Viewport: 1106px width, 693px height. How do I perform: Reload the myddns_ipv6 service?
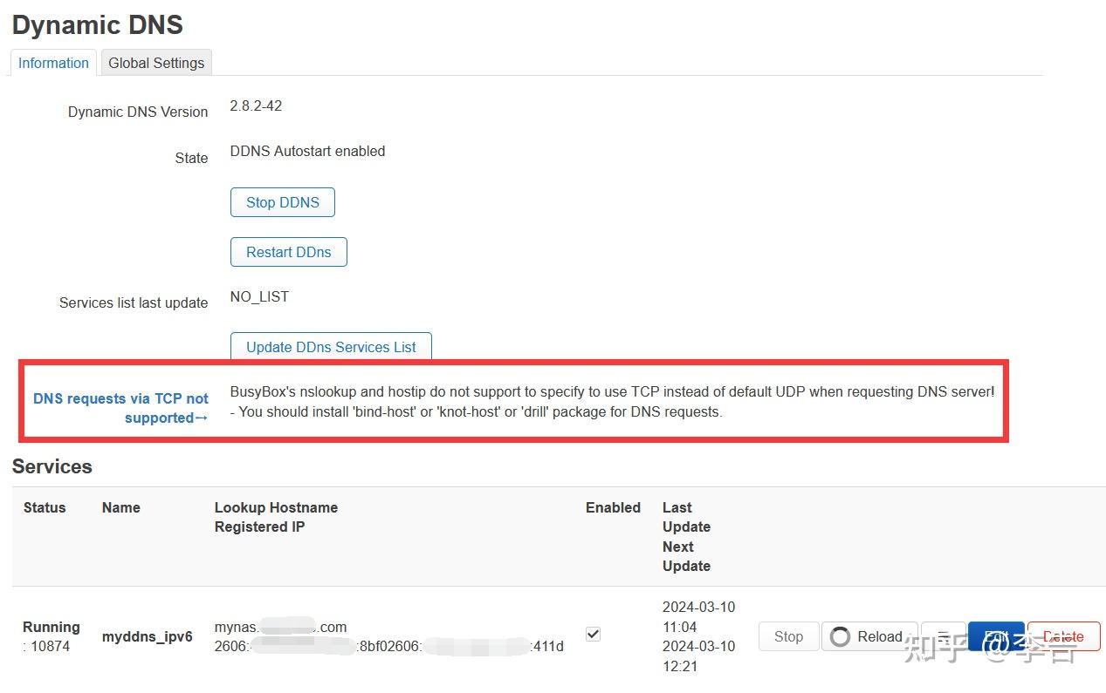point(869,636)
